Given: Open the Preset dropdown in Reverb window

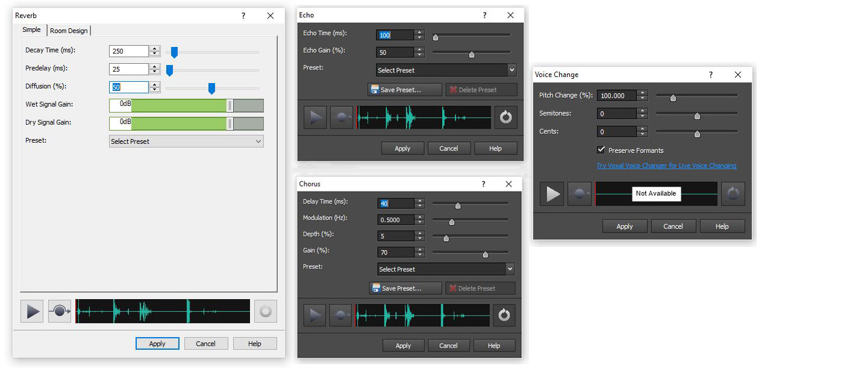Looking at the screenshot, I should pyautogui.click(x=186, y=141).
